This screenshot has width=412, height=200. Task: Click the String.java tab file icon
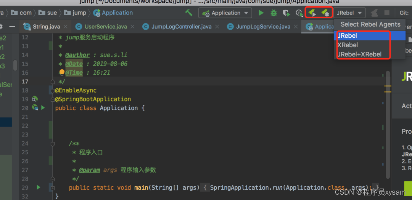point(27,27)
